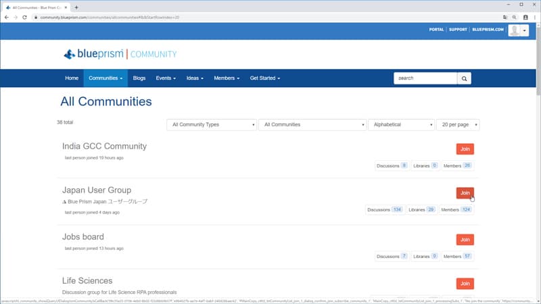Open the Ideas menu
Screen dimensions: 541x304
point(195,78)
